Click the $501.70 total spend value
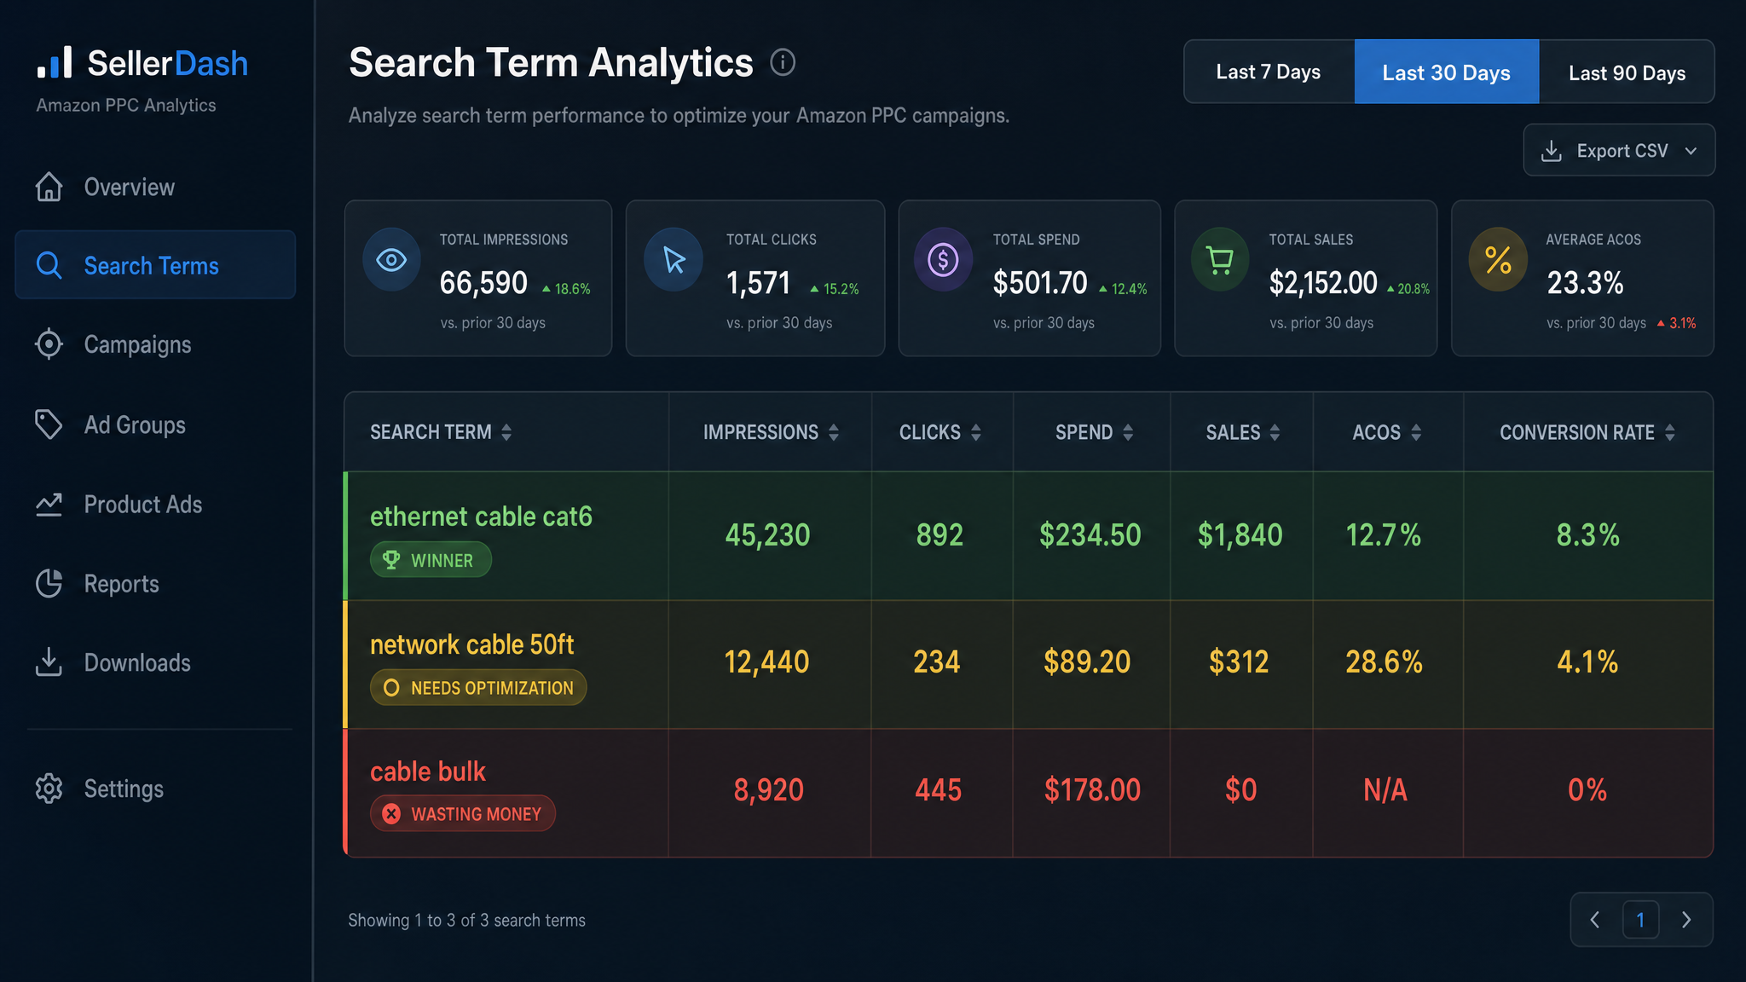The image size is (1746, 982). click(x=1040, y=282)
